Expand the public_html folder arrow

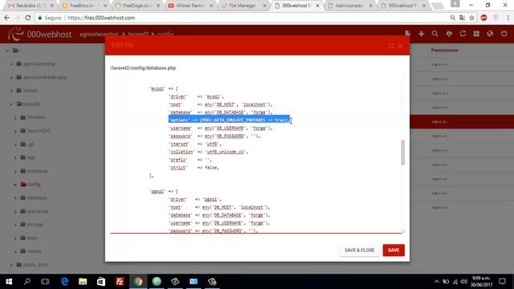(11, 265)
